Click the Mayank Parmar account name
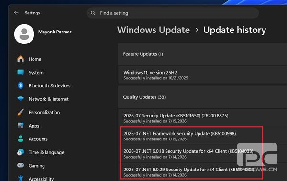Viewport: 287px width, 181px height. (55, 32)
